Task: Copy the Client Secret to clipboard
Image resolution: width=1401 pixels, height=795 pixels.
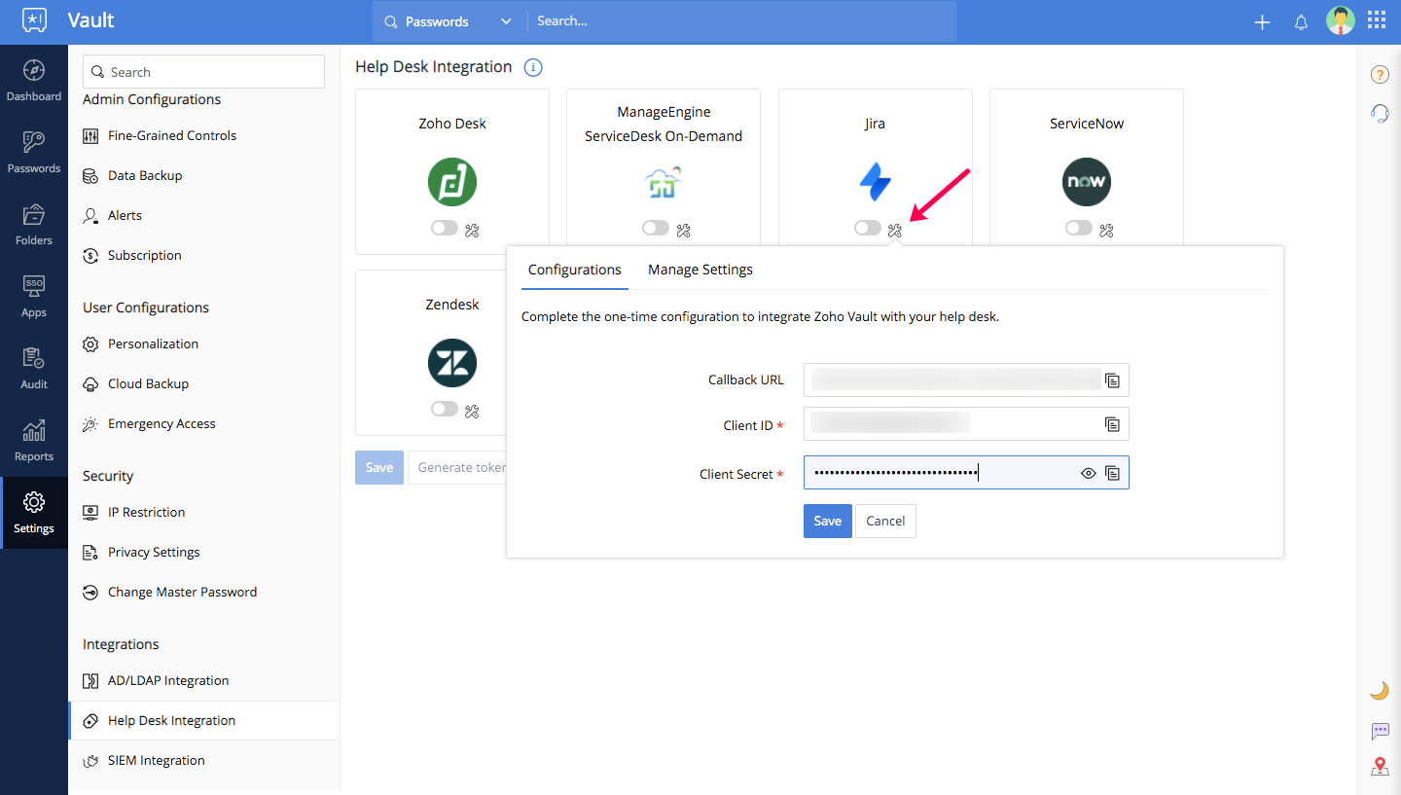Action: [x=1112, y=473]
